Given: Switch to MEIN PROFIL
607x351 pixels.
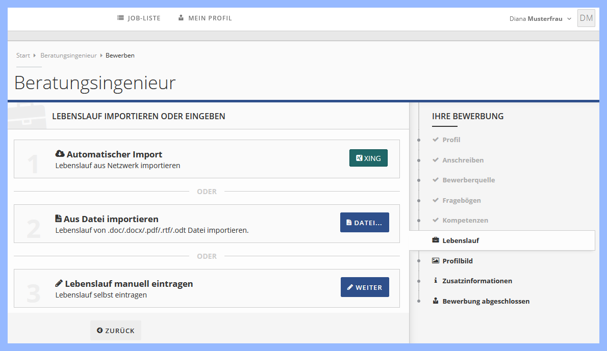Looking at the screenshot, I should click(210, 18).
